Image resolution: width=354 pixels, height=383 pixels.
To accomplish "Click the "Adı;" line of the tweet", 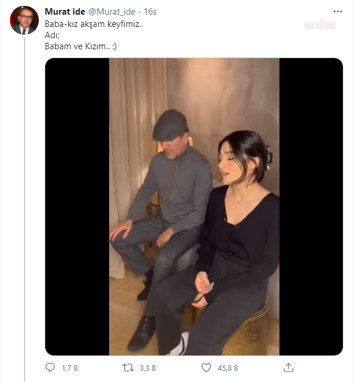I will tap(52, 35).
